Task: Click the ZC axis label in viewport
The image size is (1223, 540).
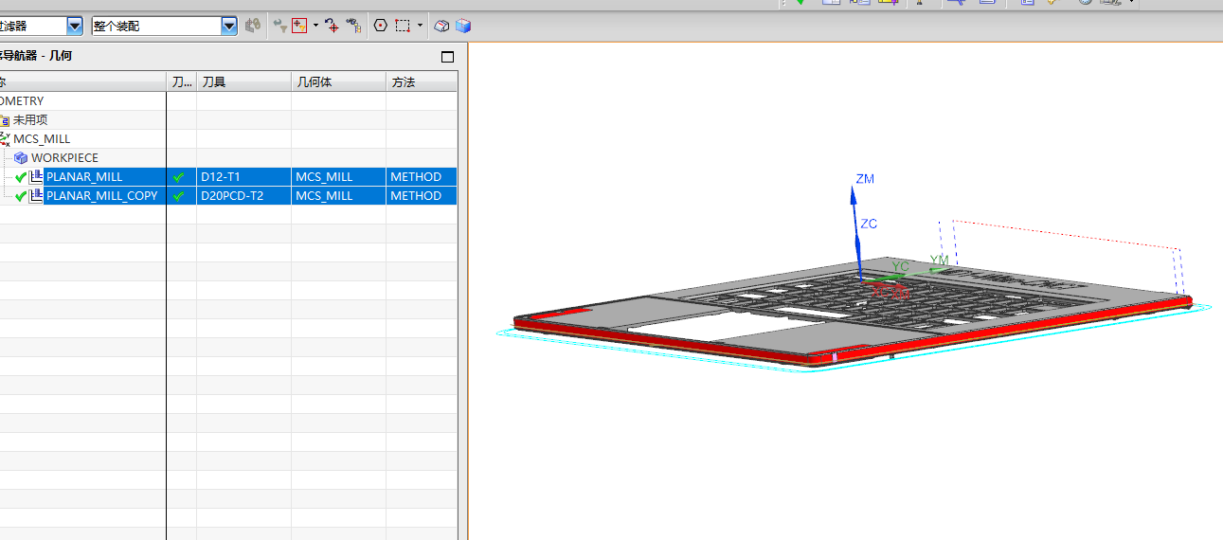Action: [x=869, y=224]
